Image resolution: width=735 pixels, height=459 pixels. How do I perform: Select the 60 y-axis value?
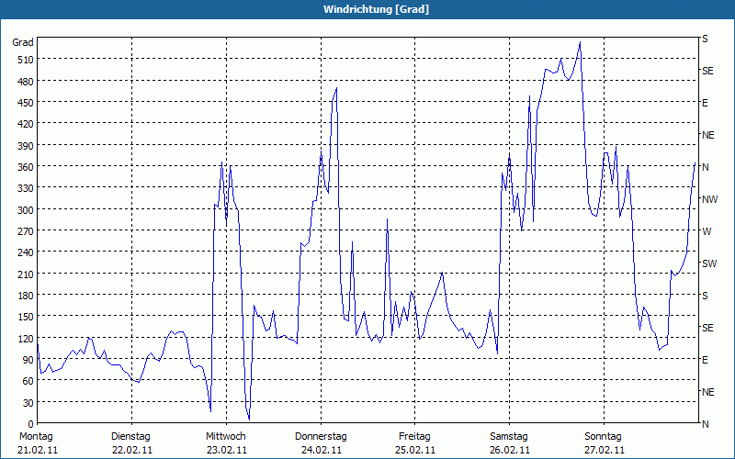tap(28, 381)
